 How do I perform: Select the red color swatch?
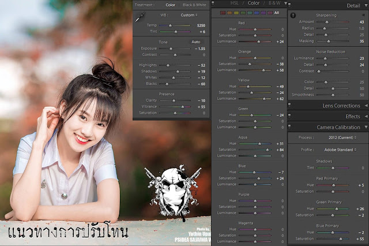click(223, 13)
